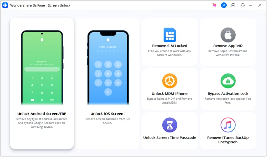The width and height of the screenshot is (267, 157).
Task: Click the Unlock MDM iPhone title text
Action: [170, 93]
